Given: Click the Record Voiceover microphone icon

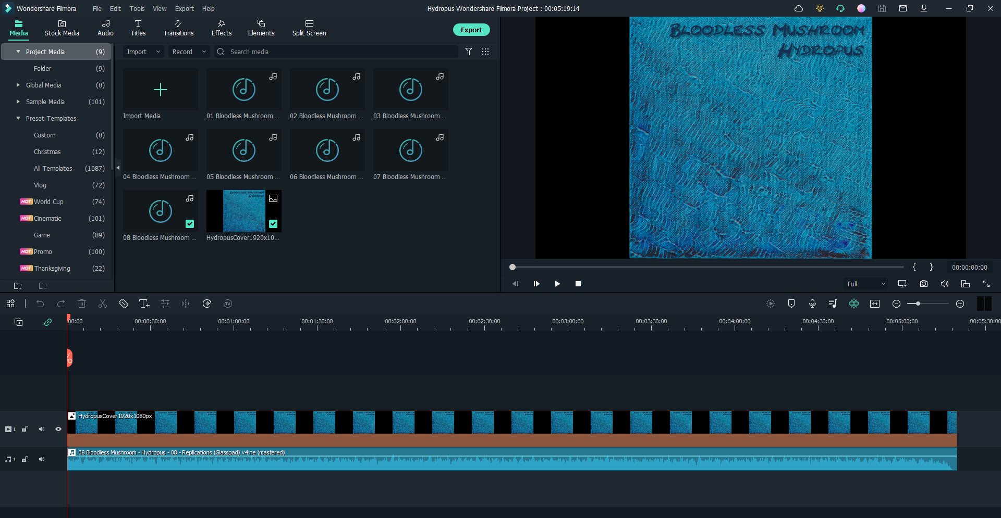Looking at the screenshot, I should (x=812, y=304).
